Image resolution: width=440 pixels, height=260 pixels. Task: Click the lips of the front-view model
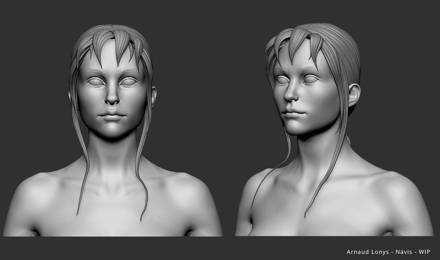112,116
